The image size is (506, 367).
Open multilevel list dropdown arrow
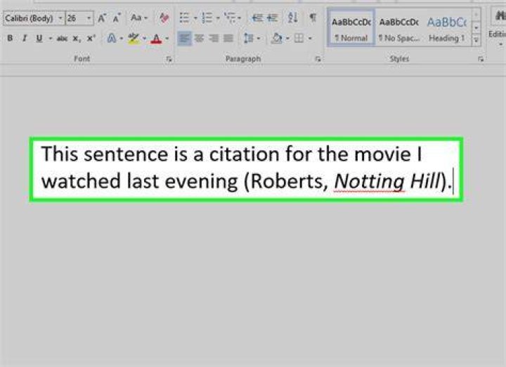coord(239,18)
